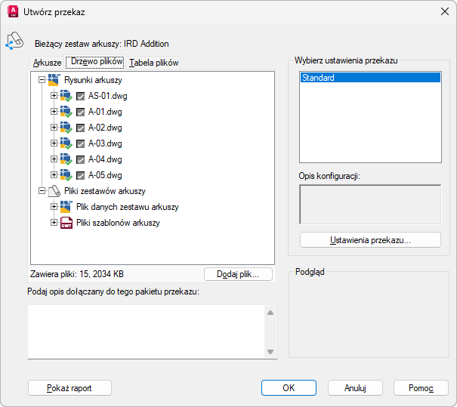Open the Tabela plików tab
The image size is (457, 407).
click(x=154, y=63)
